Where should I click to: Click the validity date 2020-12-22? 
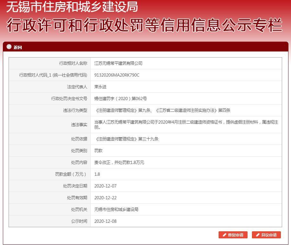pos(105,198)
